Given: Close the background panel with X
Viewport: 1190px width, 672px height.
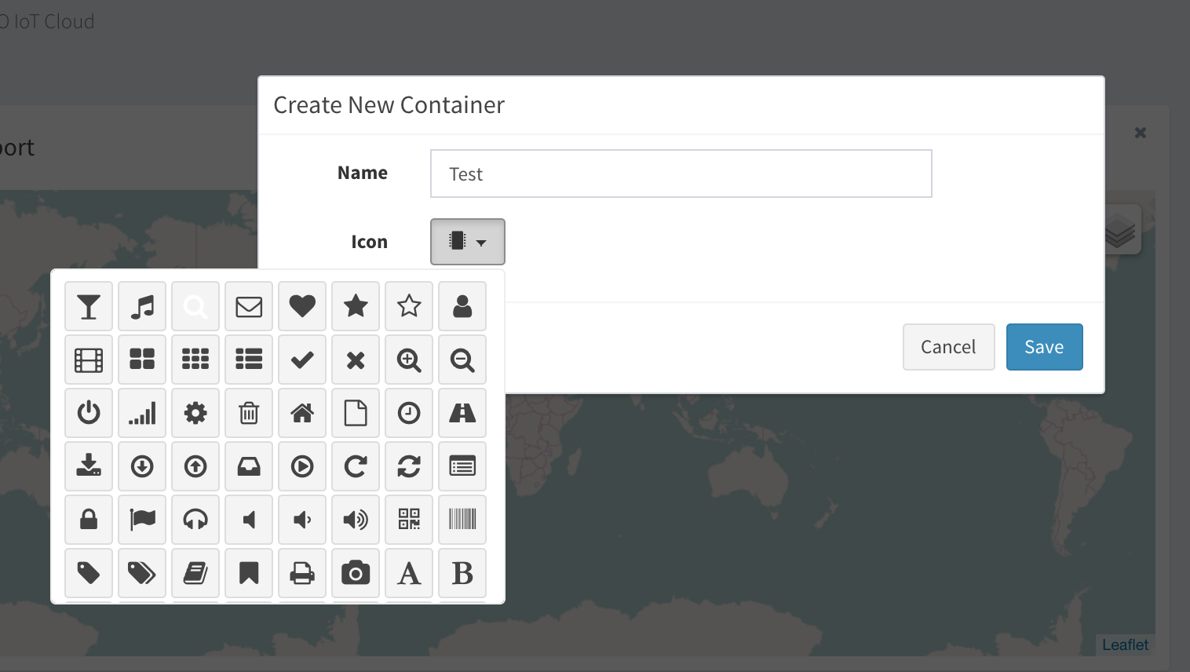Looking at the screenshot, I should pyautogui.click(x=1141, y=133).
